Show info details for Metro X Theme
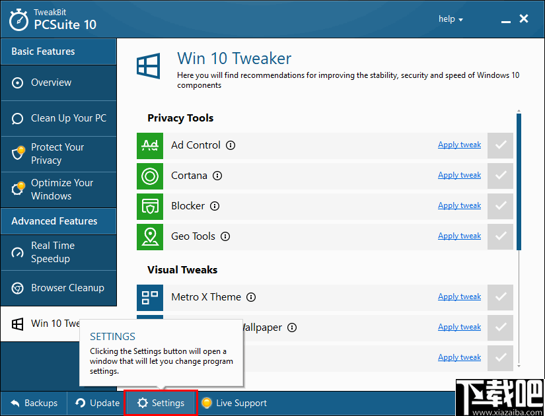Image resolution: width=545 pixels, height=416 pixels. pos(251,297)
